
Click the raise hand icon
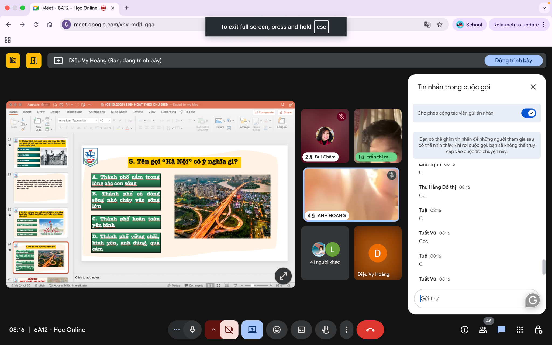(326, 329)
